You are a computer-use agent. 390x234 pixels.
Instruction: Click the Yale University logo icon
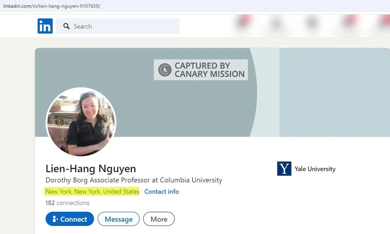click(284, 169)
